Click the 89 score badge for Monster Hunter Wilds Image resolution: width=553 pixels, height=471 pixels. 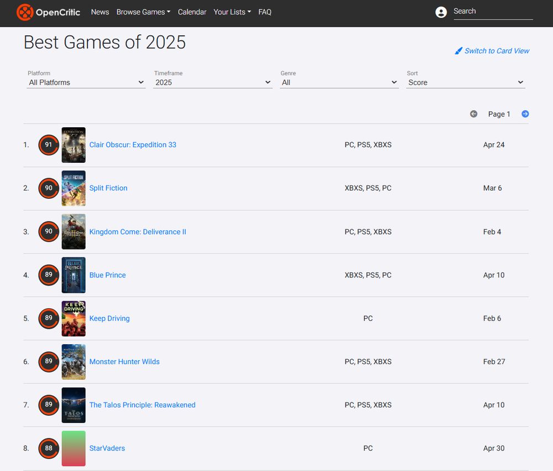pyautogui.click(x=49, y=361)
